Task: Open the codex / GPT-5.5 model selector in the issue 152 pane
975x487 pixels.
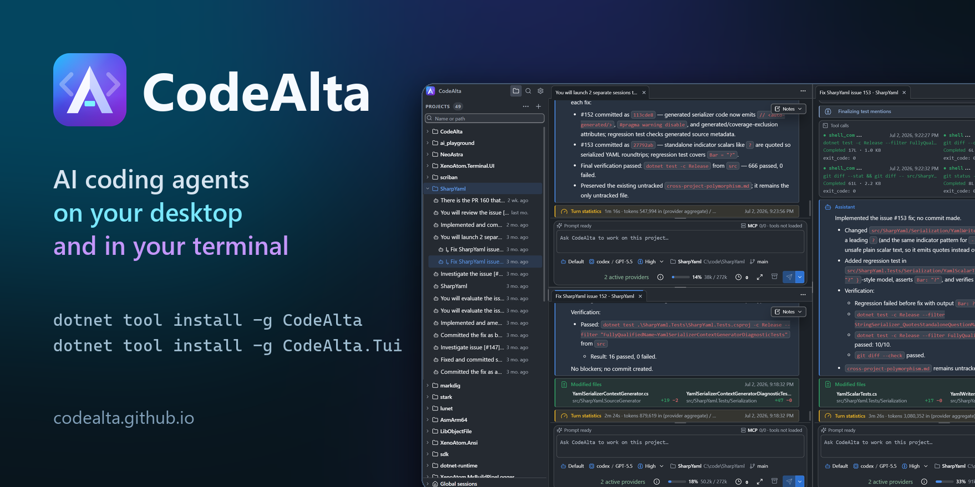Action: 610,466
